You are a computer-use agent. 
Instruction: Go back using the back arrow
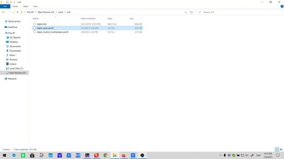(4, 12)
